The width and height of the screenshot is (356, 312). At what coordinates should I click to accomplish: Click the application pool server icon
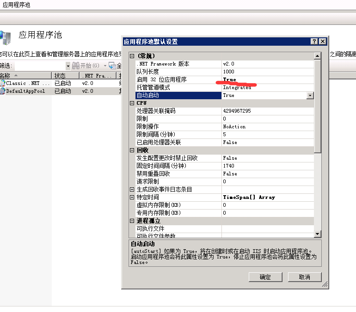tap(6, 37)
